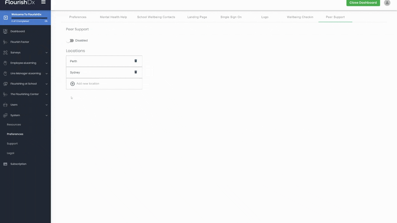Viewport: 397px width, 223px height.
Task: Open the Landing Page tab
Action: pos(197,17)
